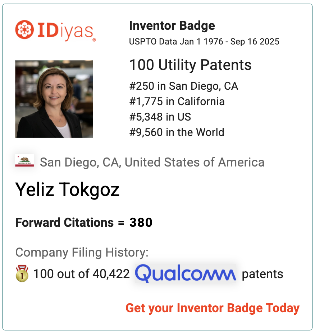This screenshot has height=333, width=315.
Task: Click the 100 Utility Patents count
Action: click(190, 65)
